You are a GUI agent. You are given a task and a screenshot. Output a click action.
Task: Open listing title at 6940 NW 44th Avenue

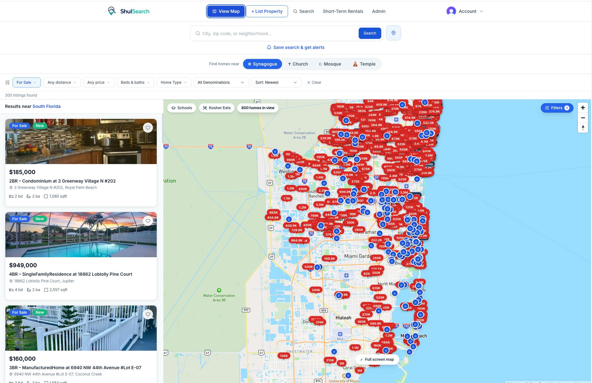tap(75, 367)
